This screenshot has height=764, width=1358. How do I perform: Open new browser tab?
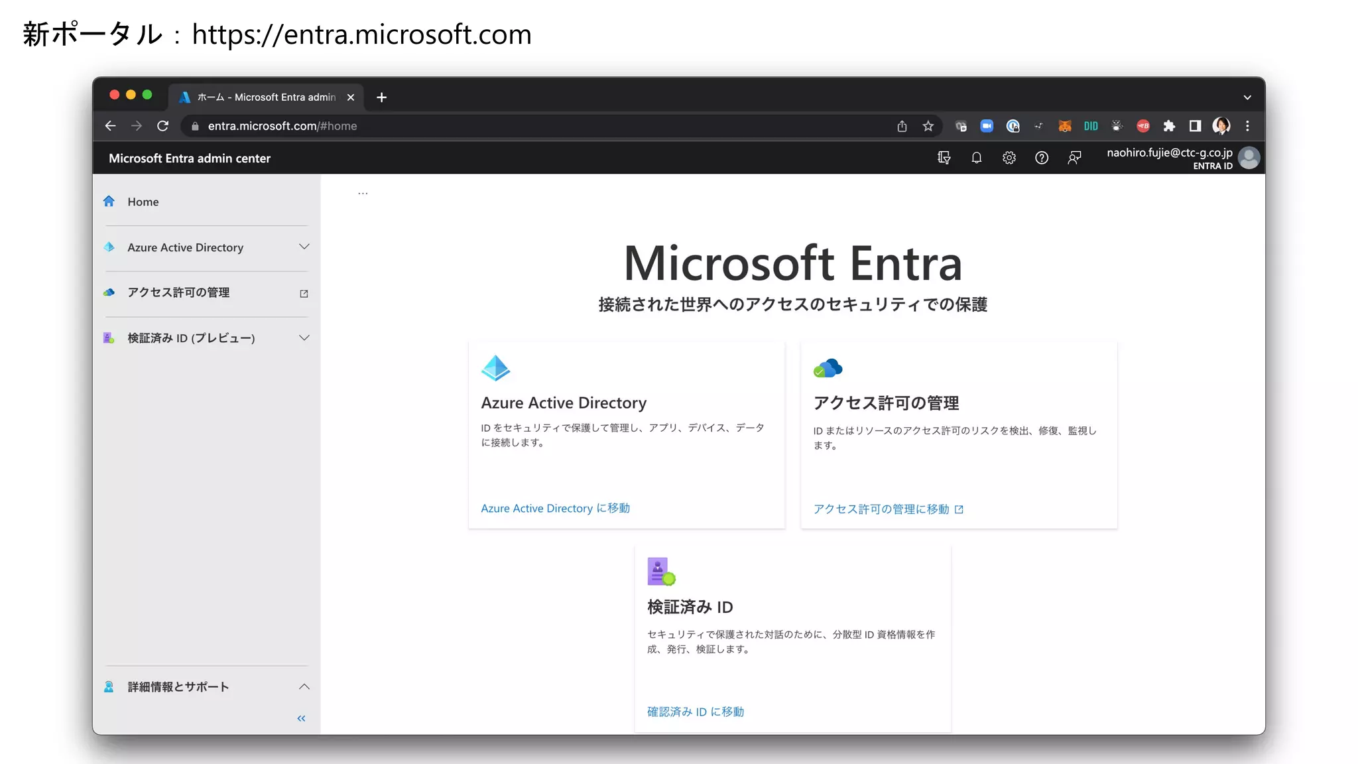point(381,97)
